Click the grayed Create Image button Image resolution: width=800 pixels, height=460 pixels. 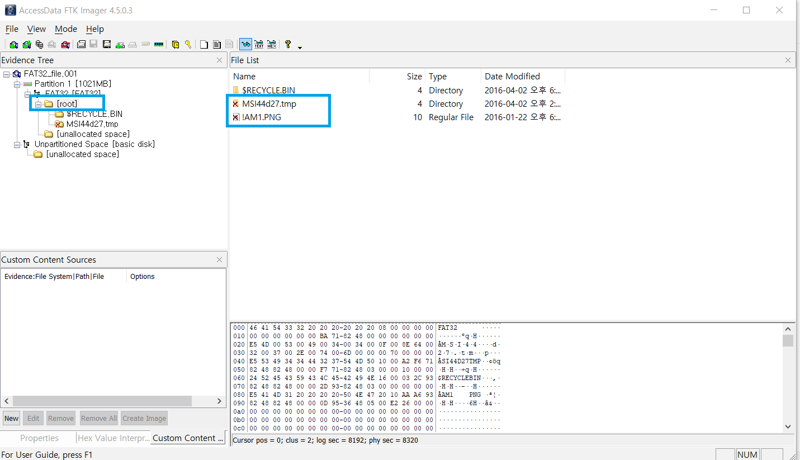pyautogui.click(x=144, y=419)
